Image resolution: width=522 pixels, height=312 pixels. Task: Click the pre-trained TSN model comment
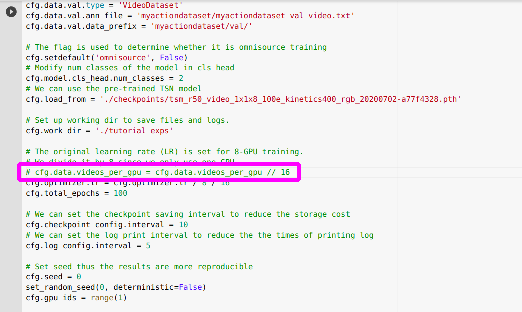pyautogui.click(x=108, y=88)
